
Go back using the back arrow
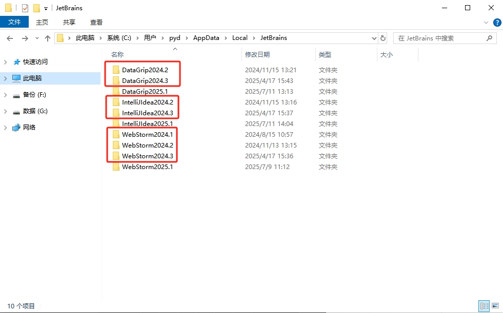10,38
